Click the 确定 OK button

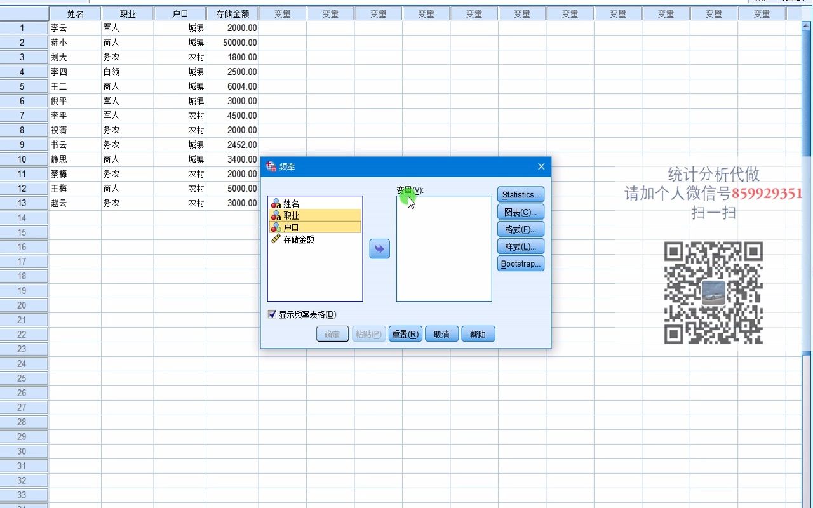coord(332,334)
